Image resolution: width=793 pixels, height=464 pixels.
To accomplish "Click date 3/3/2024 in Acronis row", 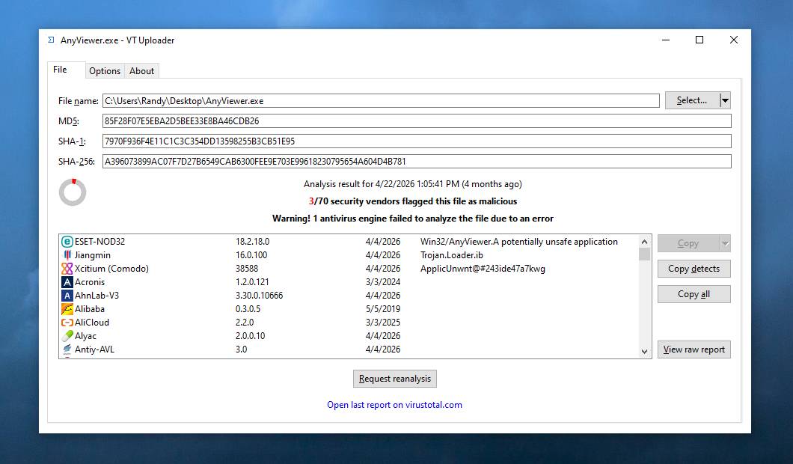I will click(x=383, y=282).
